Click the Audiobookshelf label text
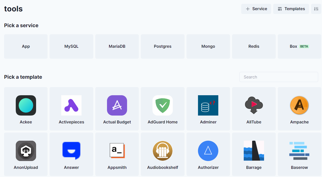Screen dimensions: 322x177 point(163,168)
